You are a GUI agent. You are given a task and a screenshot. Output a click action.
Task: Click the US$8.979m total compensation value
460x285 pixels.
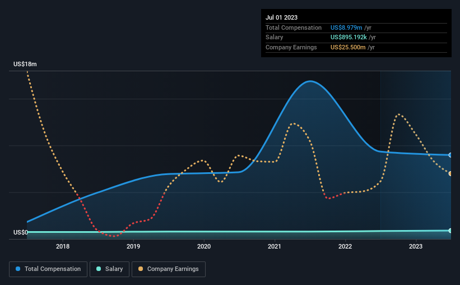[346, 27]
